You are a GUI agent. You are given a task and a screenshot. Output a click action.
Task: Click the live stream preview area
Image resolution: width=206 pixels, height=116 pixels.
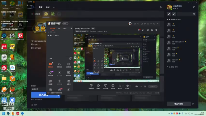[116, 58]
